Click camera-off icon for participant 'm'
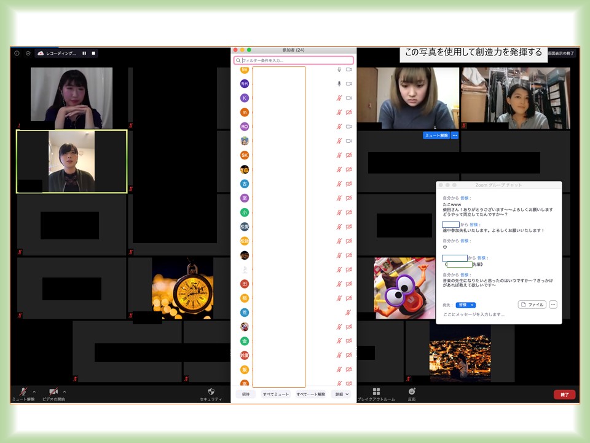The image size is (590, 443). (349, 112)
